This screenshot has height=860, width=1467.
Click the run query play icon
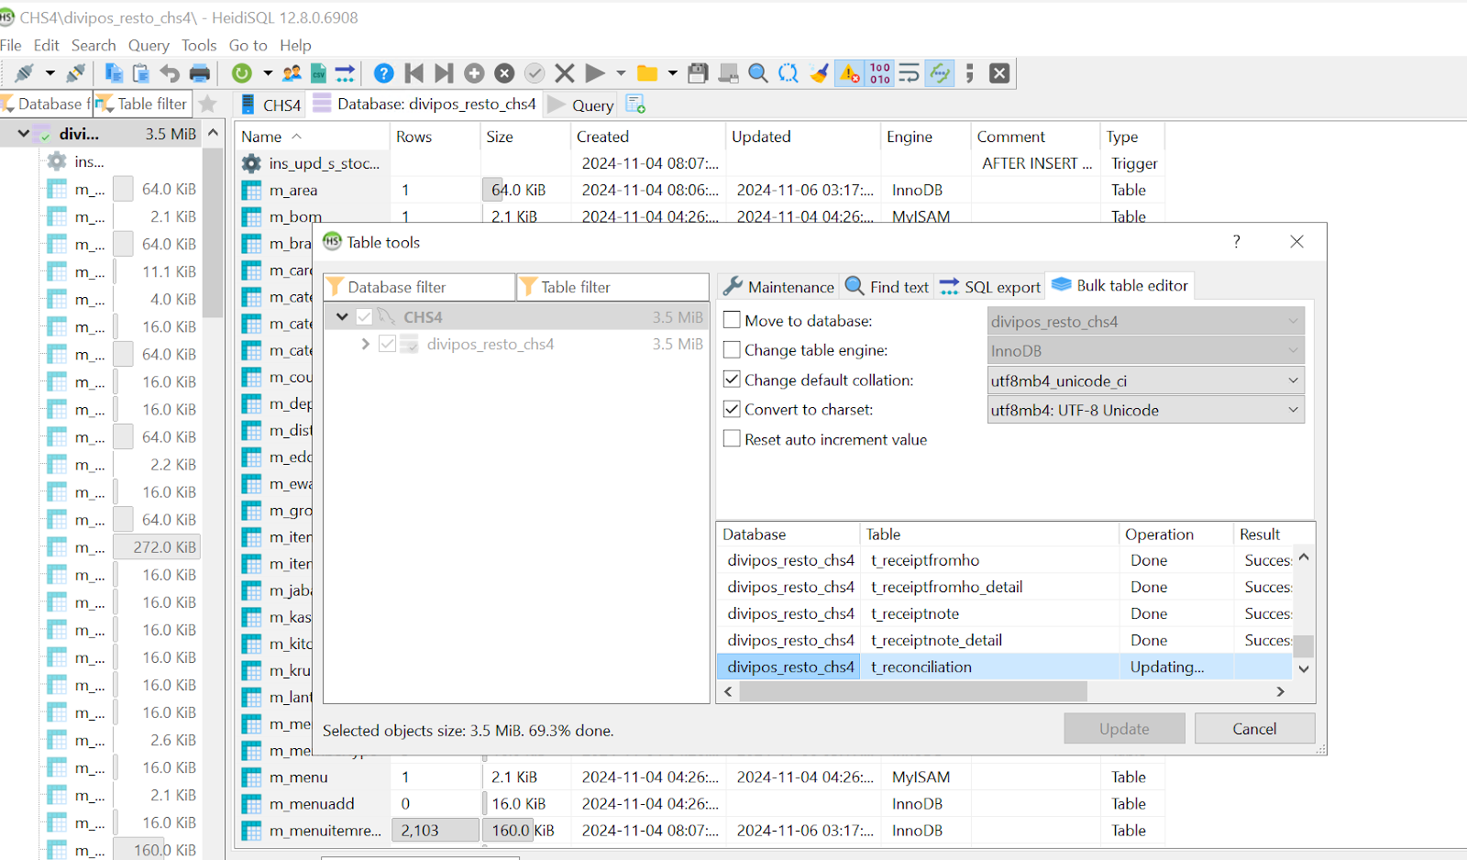pos(595,73)
